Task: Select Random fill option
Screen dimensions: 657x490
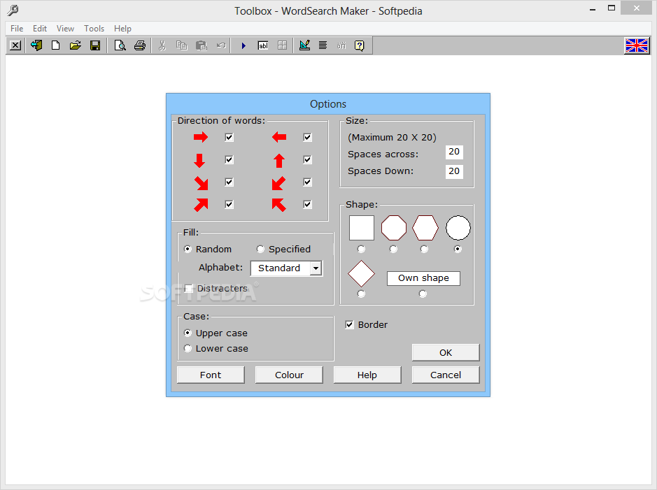Action: click(188, 249)
